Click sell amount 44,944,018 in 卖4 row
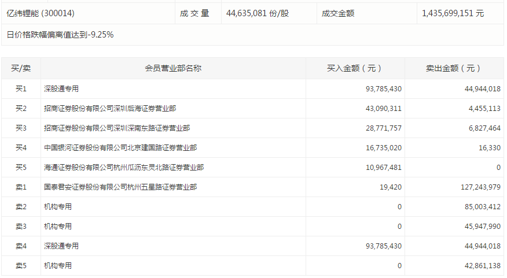Image resolution: width=507 pixels, height=278 pixels. (483, 246)
